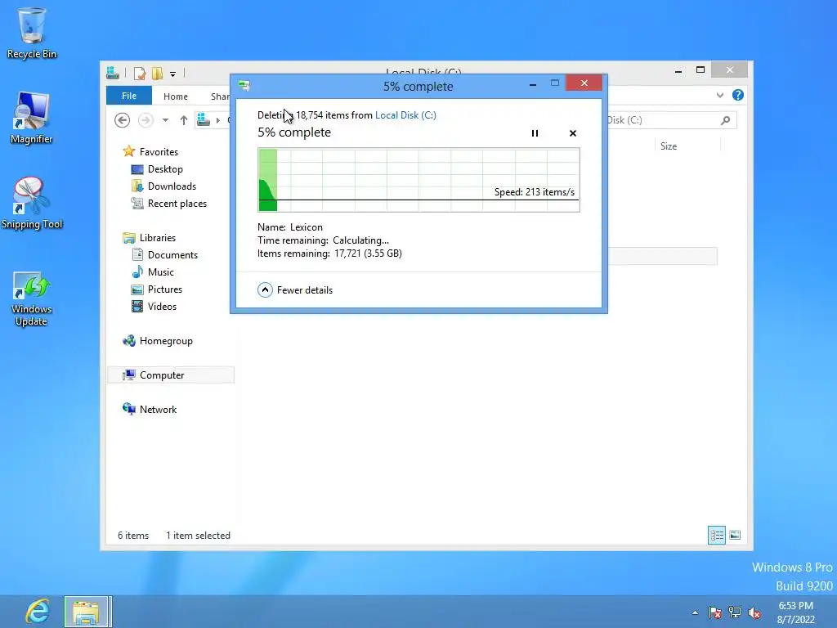Screen dimensions: 837x628
Task: Cancel the delete operation with the X
Action: (573, 133)
